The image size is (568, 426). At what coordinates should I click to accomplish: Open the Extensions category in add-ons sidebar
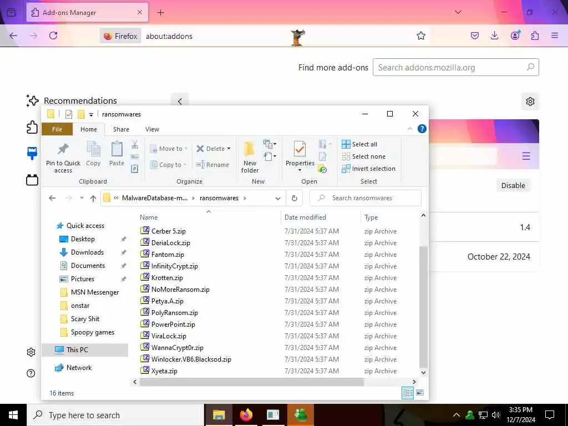click(x=32, y=127)
